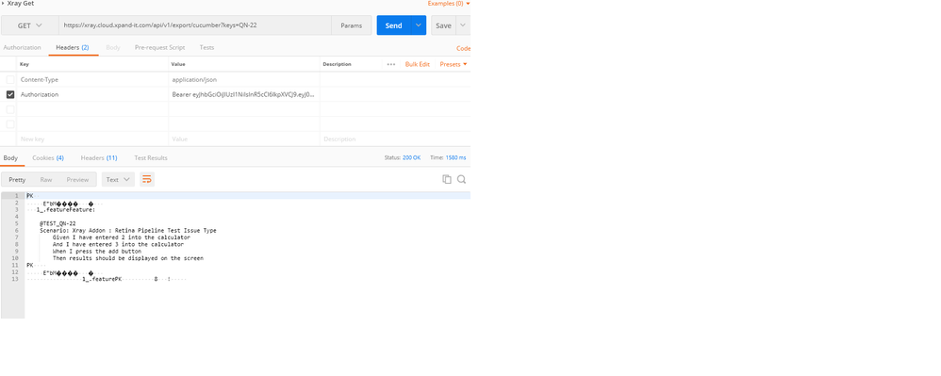Expand the Xray Get request name triangle
Screen dimensions: 941x376
pos(3,3)
